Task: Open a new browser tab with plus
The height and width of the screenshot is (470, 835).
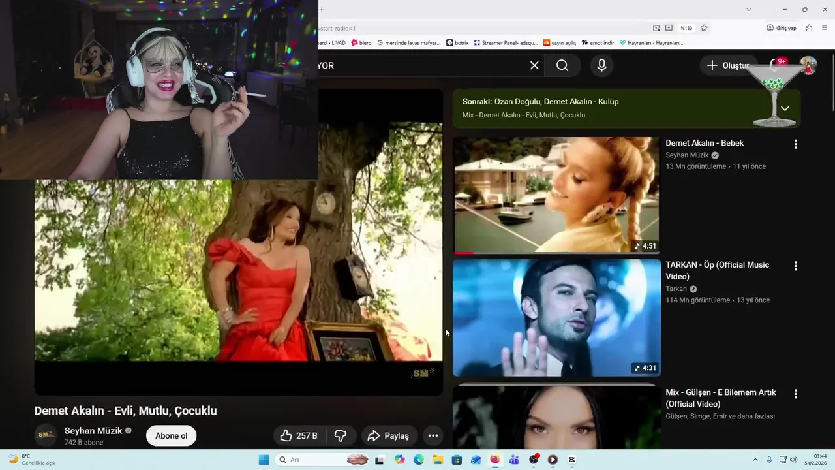Action: [321, 9]
